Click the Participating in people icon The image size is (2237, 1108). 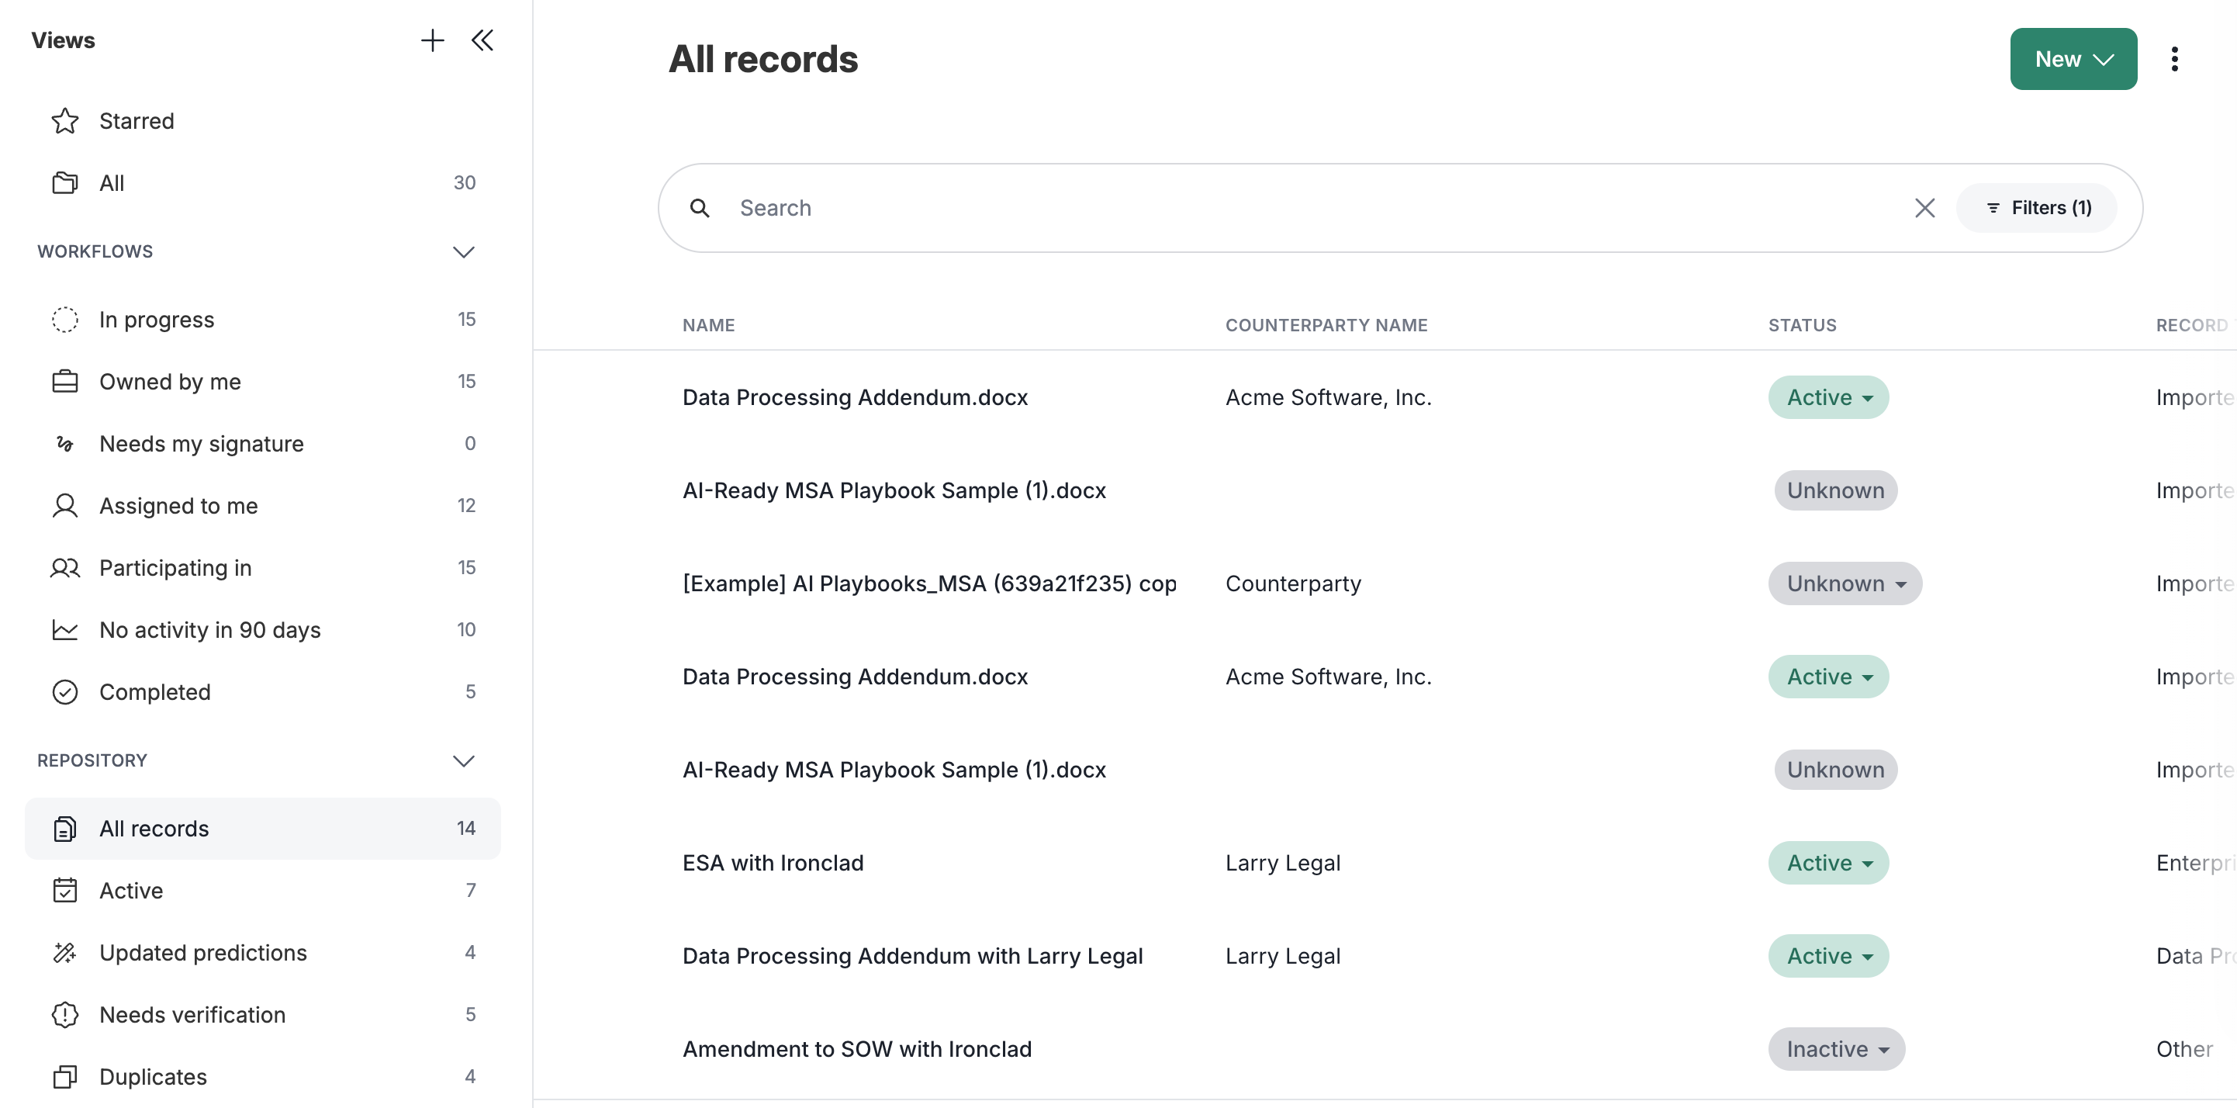(65, 567)
